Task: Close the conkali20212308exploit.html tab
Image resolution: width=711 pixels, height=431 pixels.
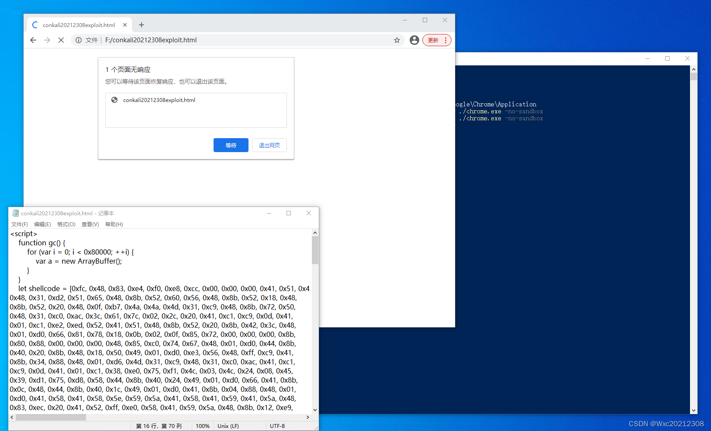Action: pos(125,25)
